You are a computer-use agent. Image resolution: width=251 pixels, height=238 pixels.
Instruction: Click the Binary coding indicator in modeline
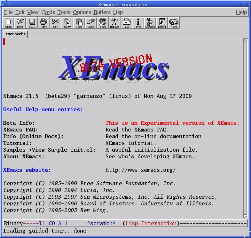coord(13,223)
